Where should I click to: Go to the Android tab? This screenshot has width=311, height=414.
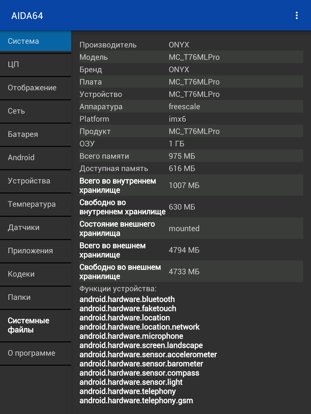35,158
